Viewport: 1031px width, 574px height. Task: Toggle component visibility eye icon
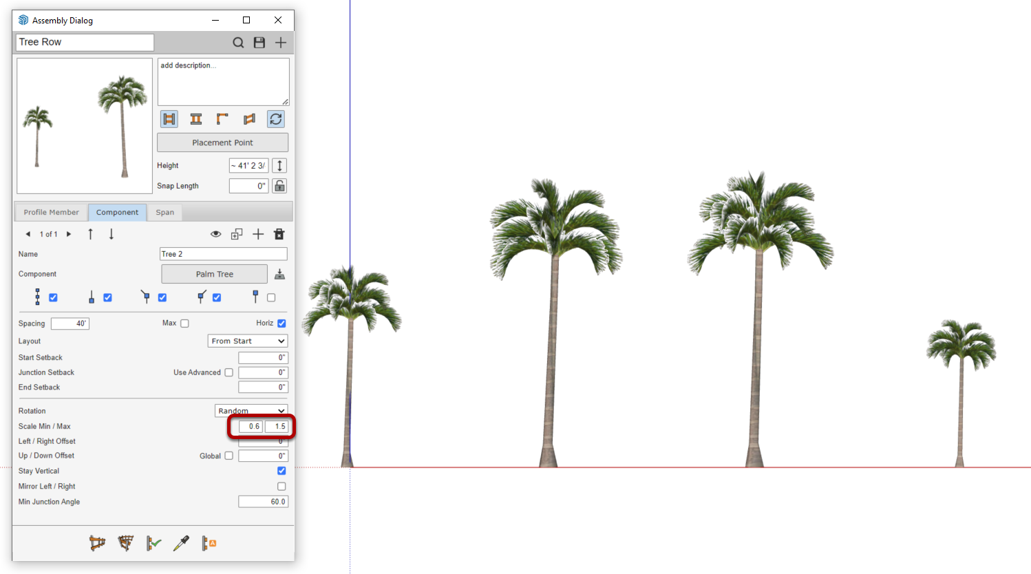pyautogui.click(x=215, y=234)
